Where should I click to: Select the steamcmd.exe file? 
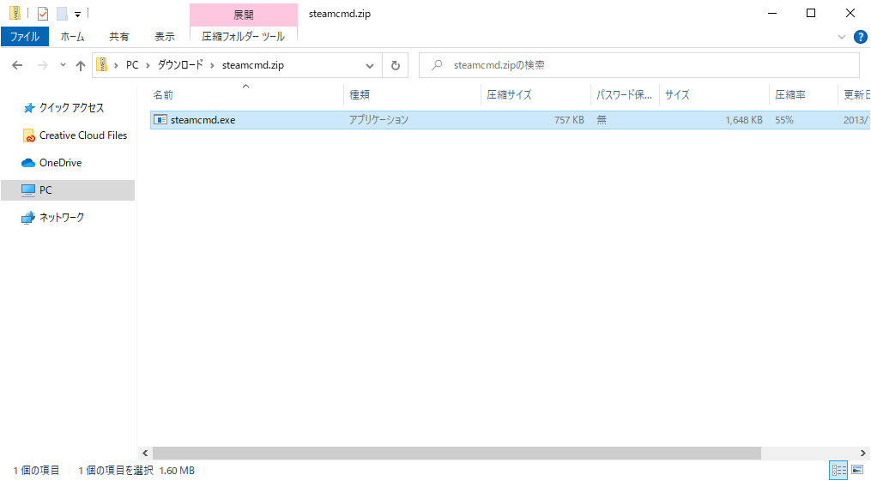[x=510, y=120]
